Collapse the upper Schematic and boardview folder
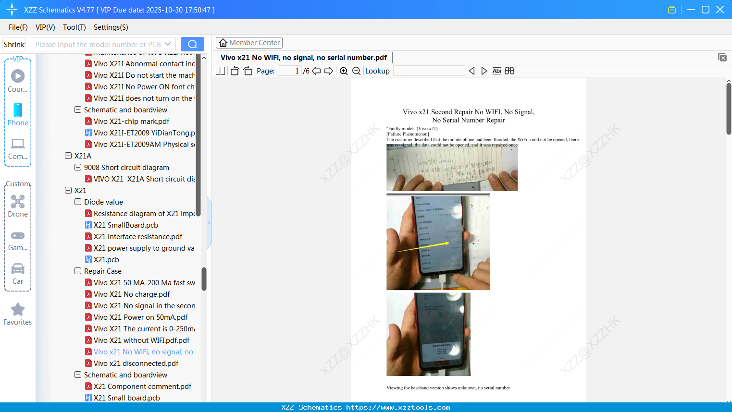 pos(78,109)
